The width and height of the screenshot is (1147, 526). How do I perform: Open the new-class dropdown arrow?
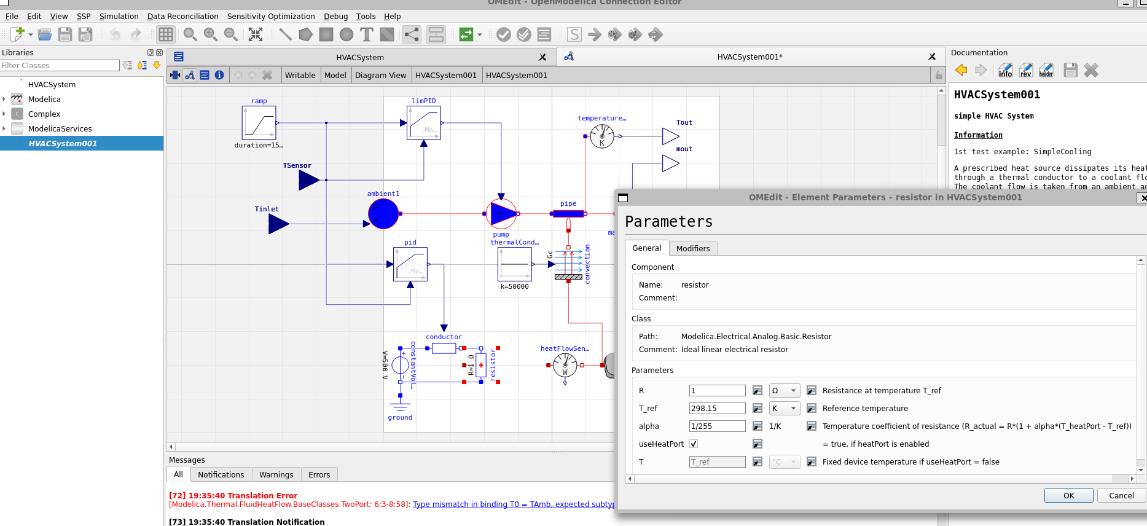point(31,34)
